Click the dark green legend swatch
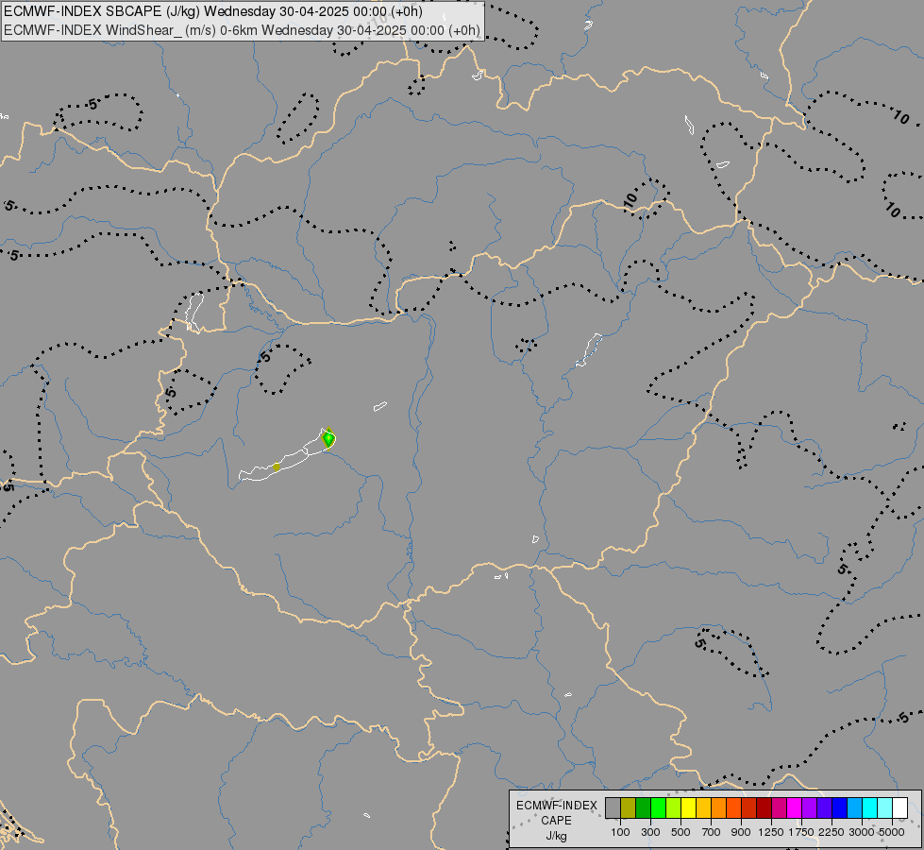 pos(644,807)
